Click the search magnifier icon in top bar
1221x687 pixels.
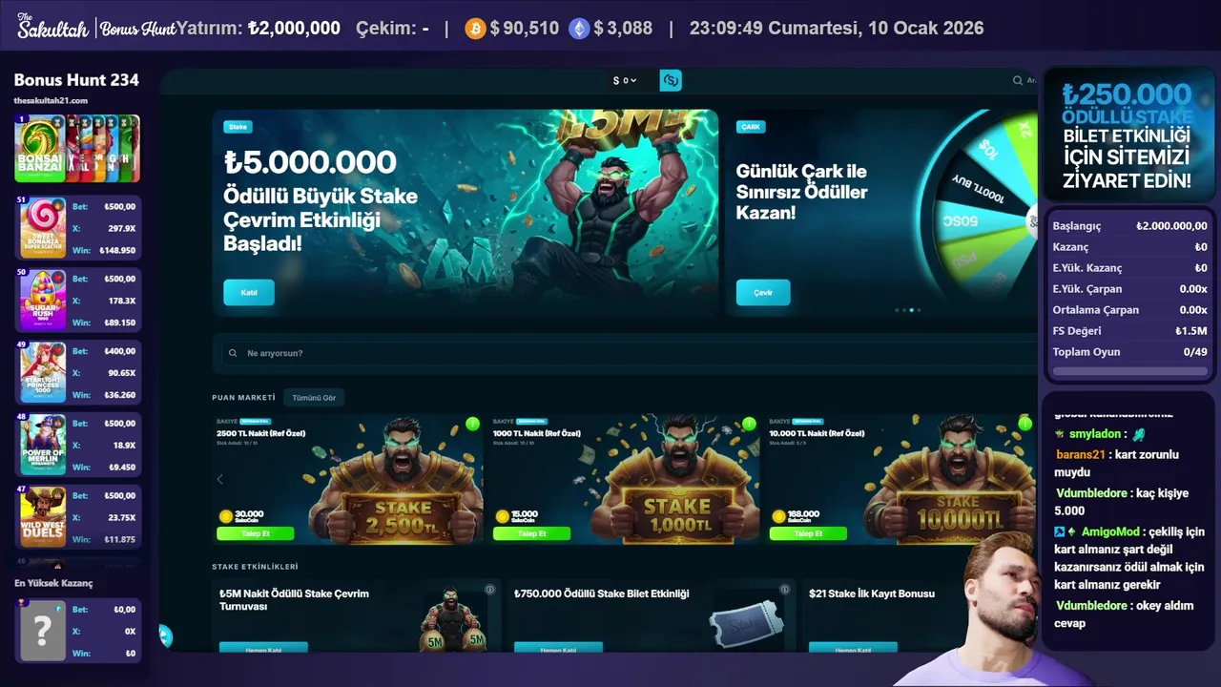coord(1018,81)
